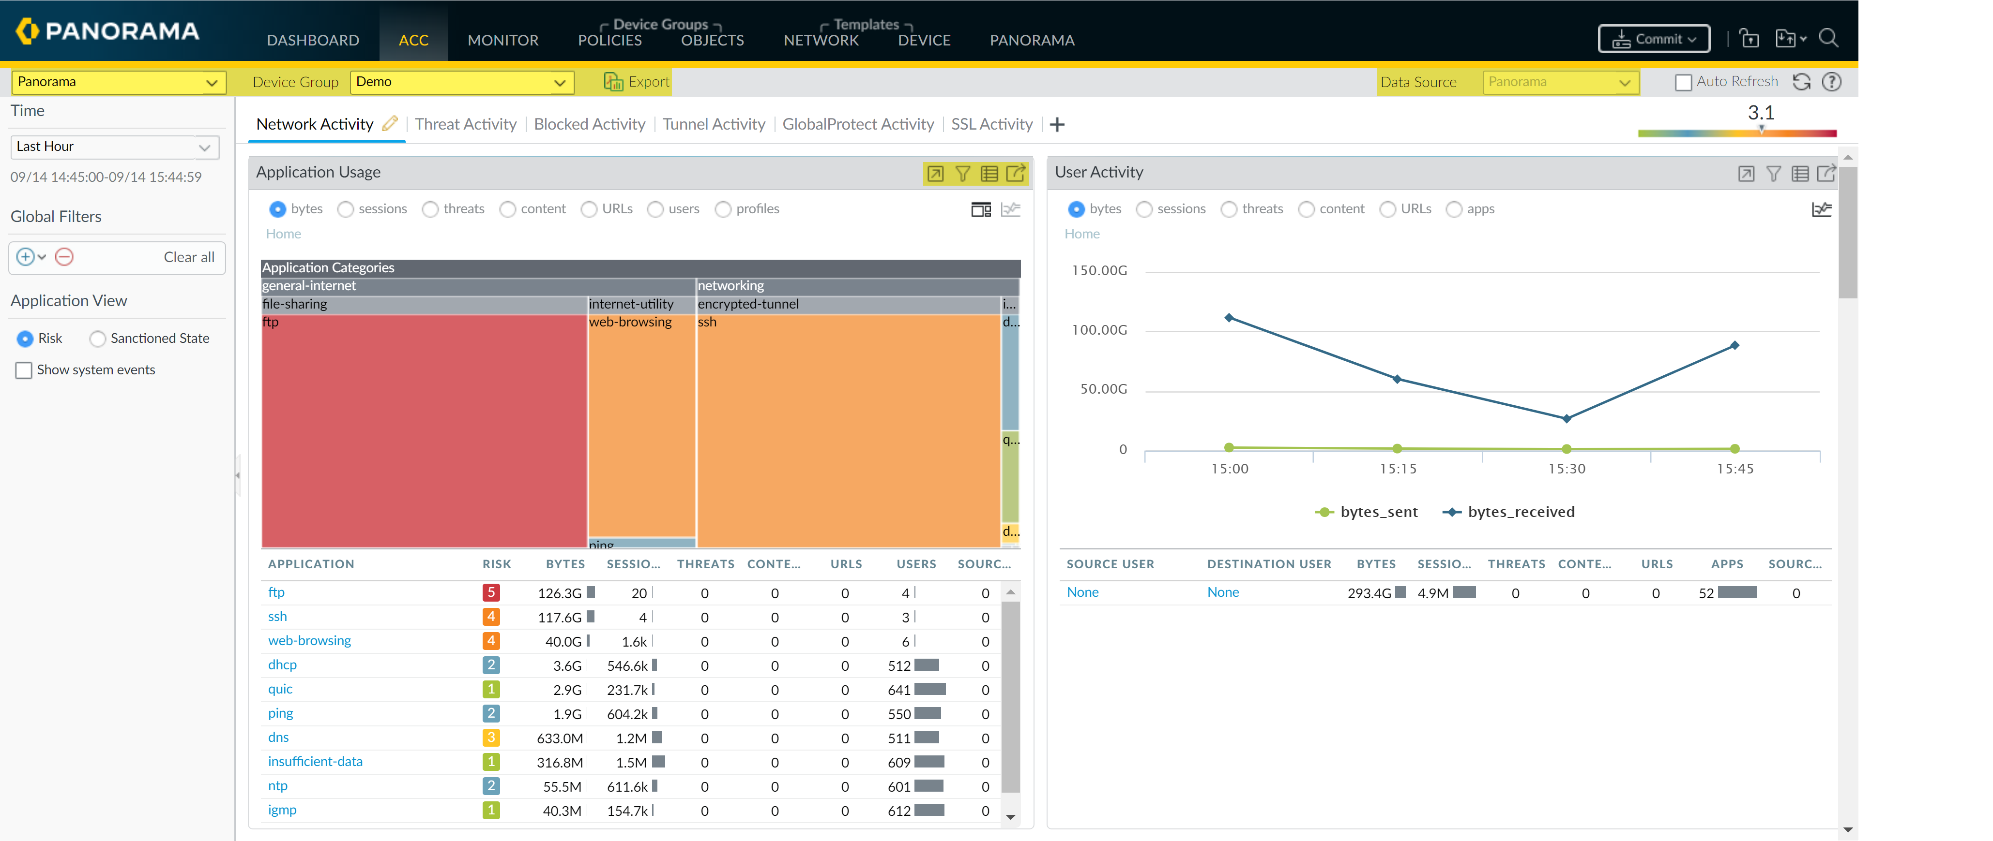1993x841 pixels.
Task: Click the Application Usage filter funnel icon
Action: pyautogui.click(x=962, y=173)
